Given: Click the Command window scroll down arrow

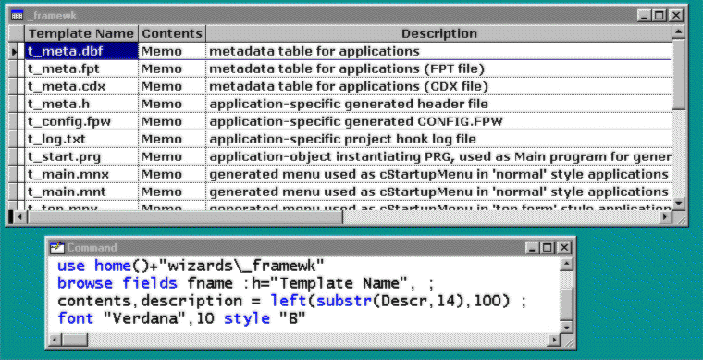Looking at the screenshot, I should [567, 327].
